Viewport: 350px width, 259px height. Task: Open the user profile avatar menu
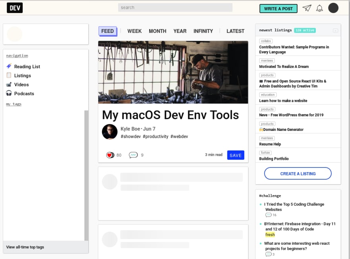click(x=333, y=8)
